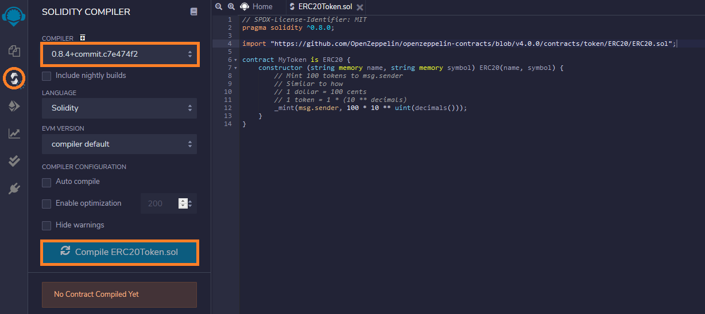This screenshot has height=314, width=705.
Task: Click the plus icon next to COMPILER
Action: pos(83,38)
